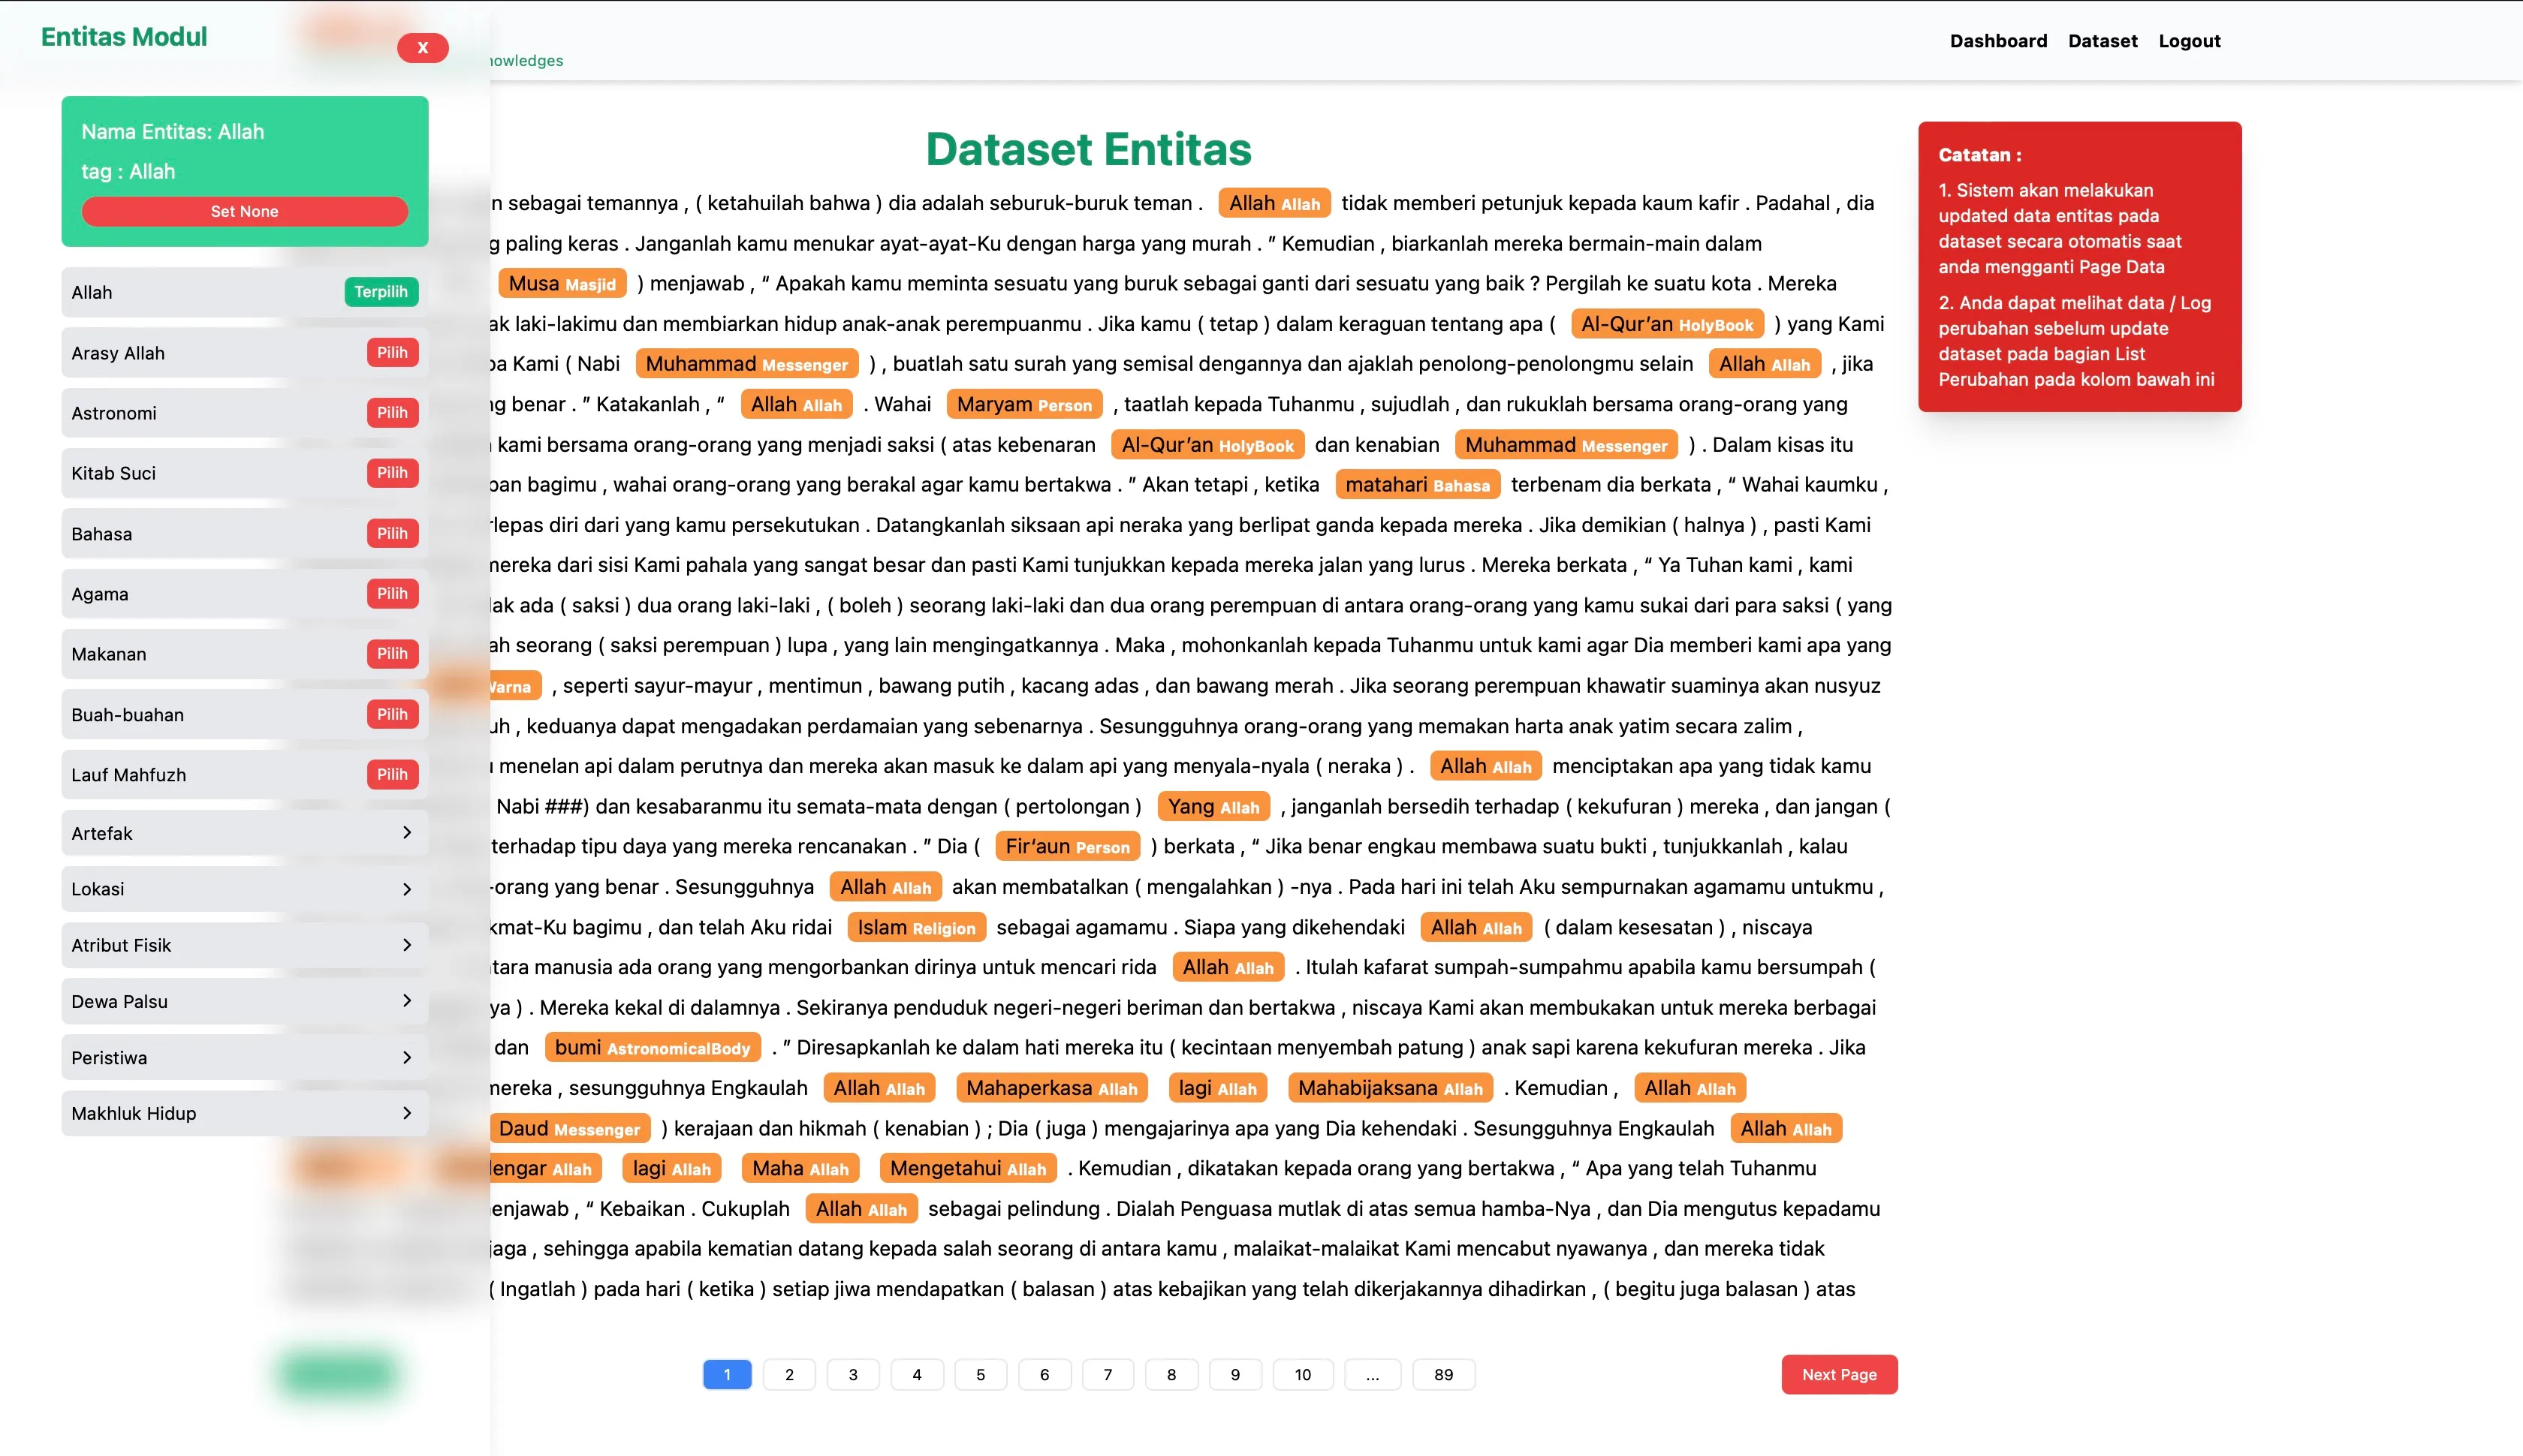Jump to page 5 in pagination
2523x1456 pixels.
tap(979, 1374)
